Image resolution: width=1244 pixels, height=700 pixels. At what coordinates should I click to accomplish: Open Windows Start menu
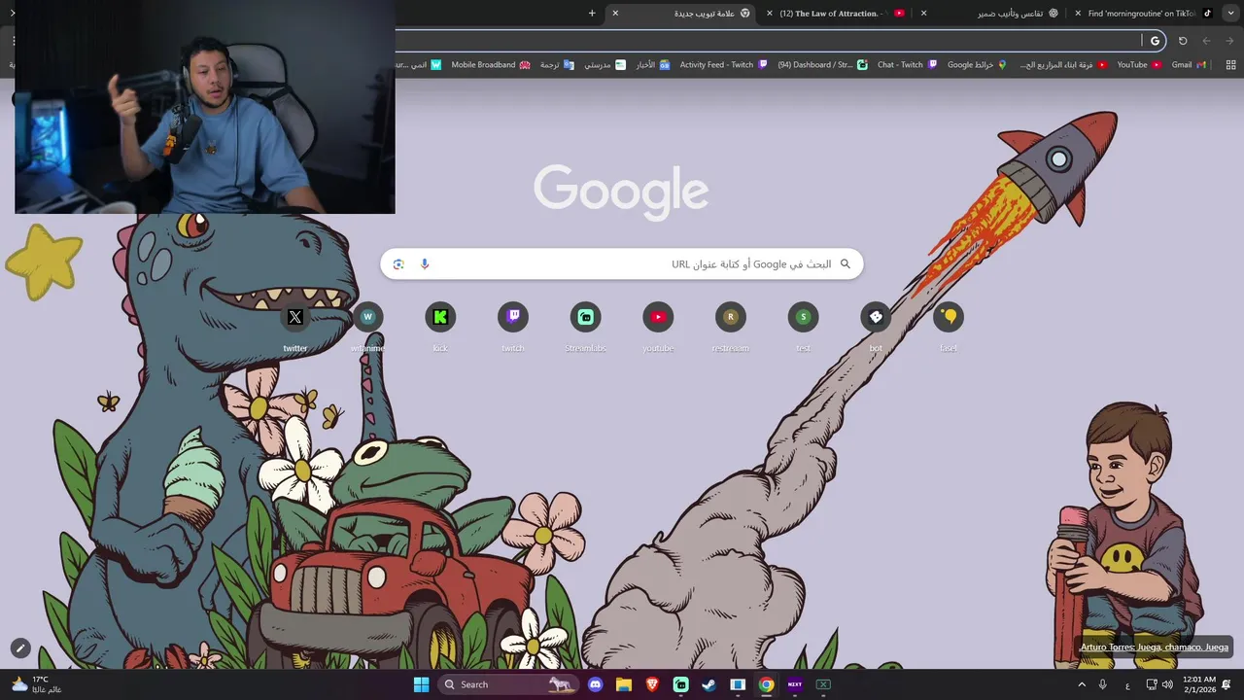click(x=421, y=684)
